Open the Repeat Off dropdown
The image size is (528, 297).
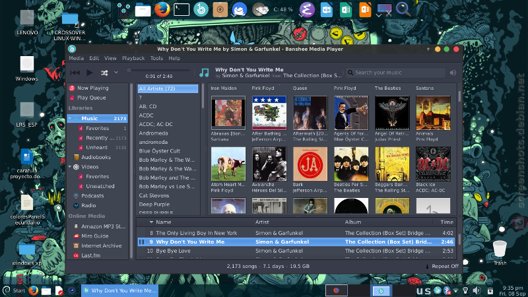click(x=442, y=266)
